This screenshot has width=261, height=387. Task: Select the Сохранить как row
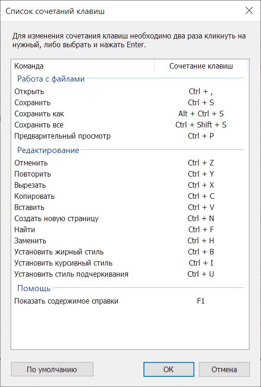[130, 114]
